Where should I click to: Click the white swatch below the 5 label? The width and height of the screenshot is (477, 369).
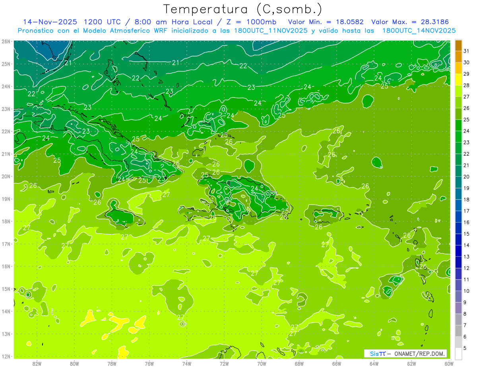458,353
